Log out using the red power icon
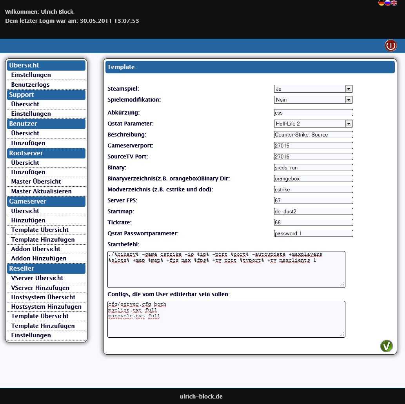Screen dimensions: 405x404 point(390,46)
